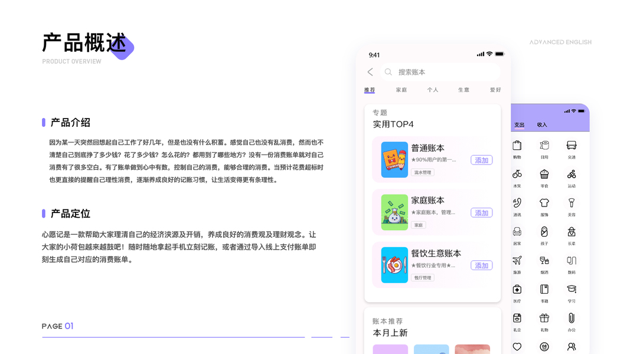The image size is (630, 354).
Task: Select the 购物 shopping bag icon
Action: tap(517, 145)
